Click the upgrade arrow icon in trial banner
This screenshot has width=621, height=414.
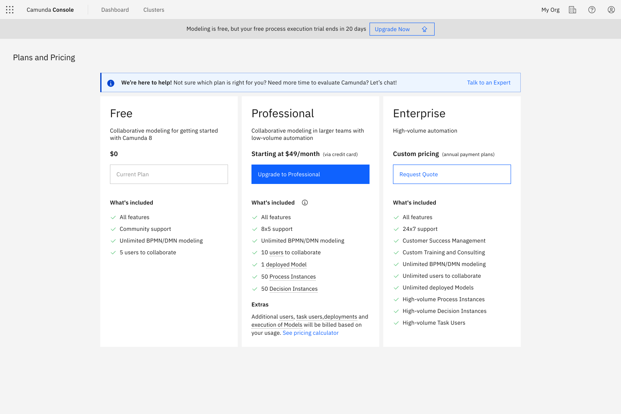[425, 29]
